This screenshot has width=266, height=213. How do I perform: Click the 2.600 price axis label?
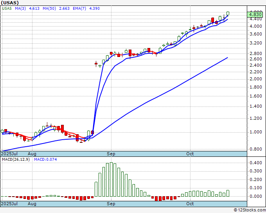tap(256, 59)
